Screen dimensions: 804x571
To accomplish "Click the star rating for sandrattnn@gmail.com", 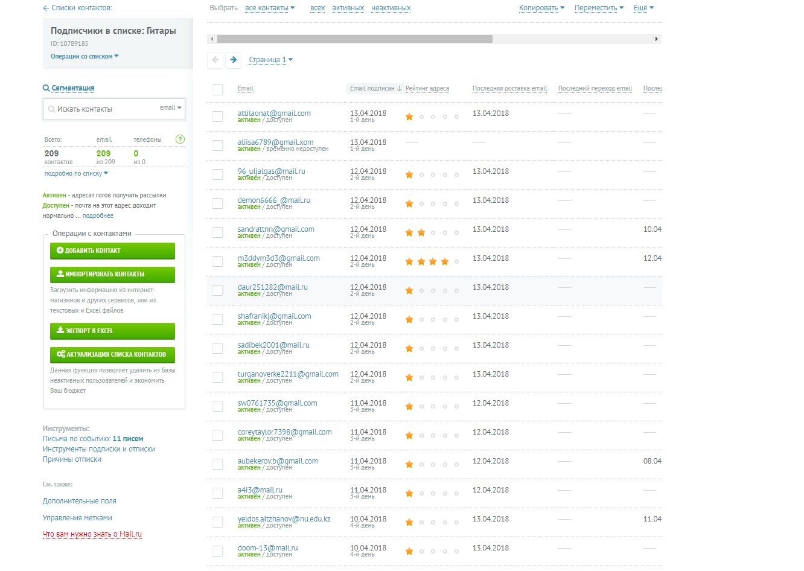I will tap(432, 232).
